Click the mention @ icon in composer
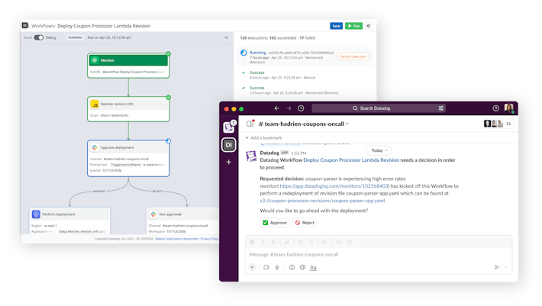This screenshot has height=306, width=542. tap(302, 267)
